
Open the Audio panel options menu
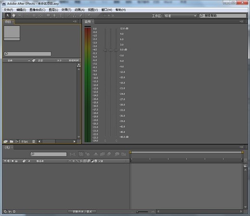point(241,21)
